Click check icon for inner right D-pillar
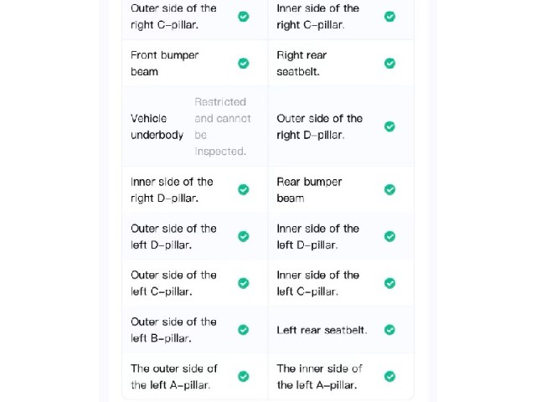This screenshot has width=536, height=402. coord(244,189)
